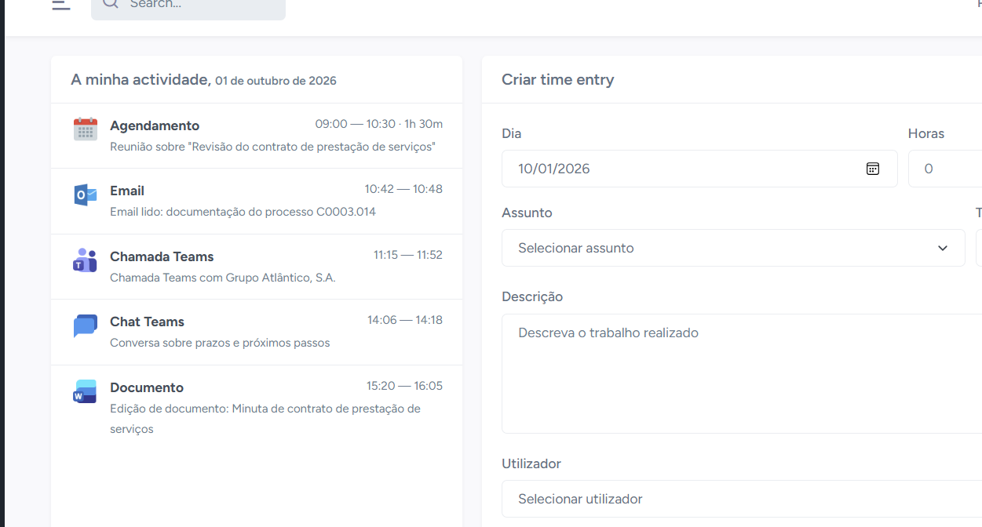Click the A minha actividade heading
Image resolution: width=982 pixels, height=527 pixels.
click(x=141, y=79)
